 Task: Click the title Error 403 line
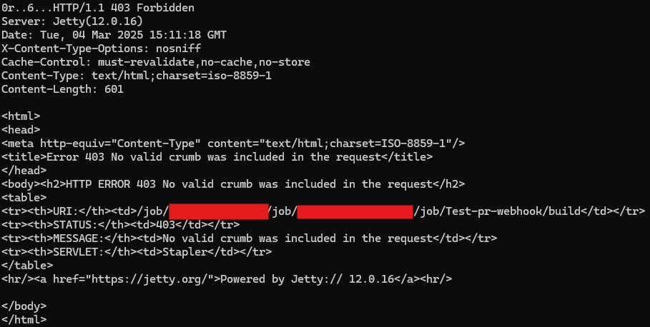point(217,157)
